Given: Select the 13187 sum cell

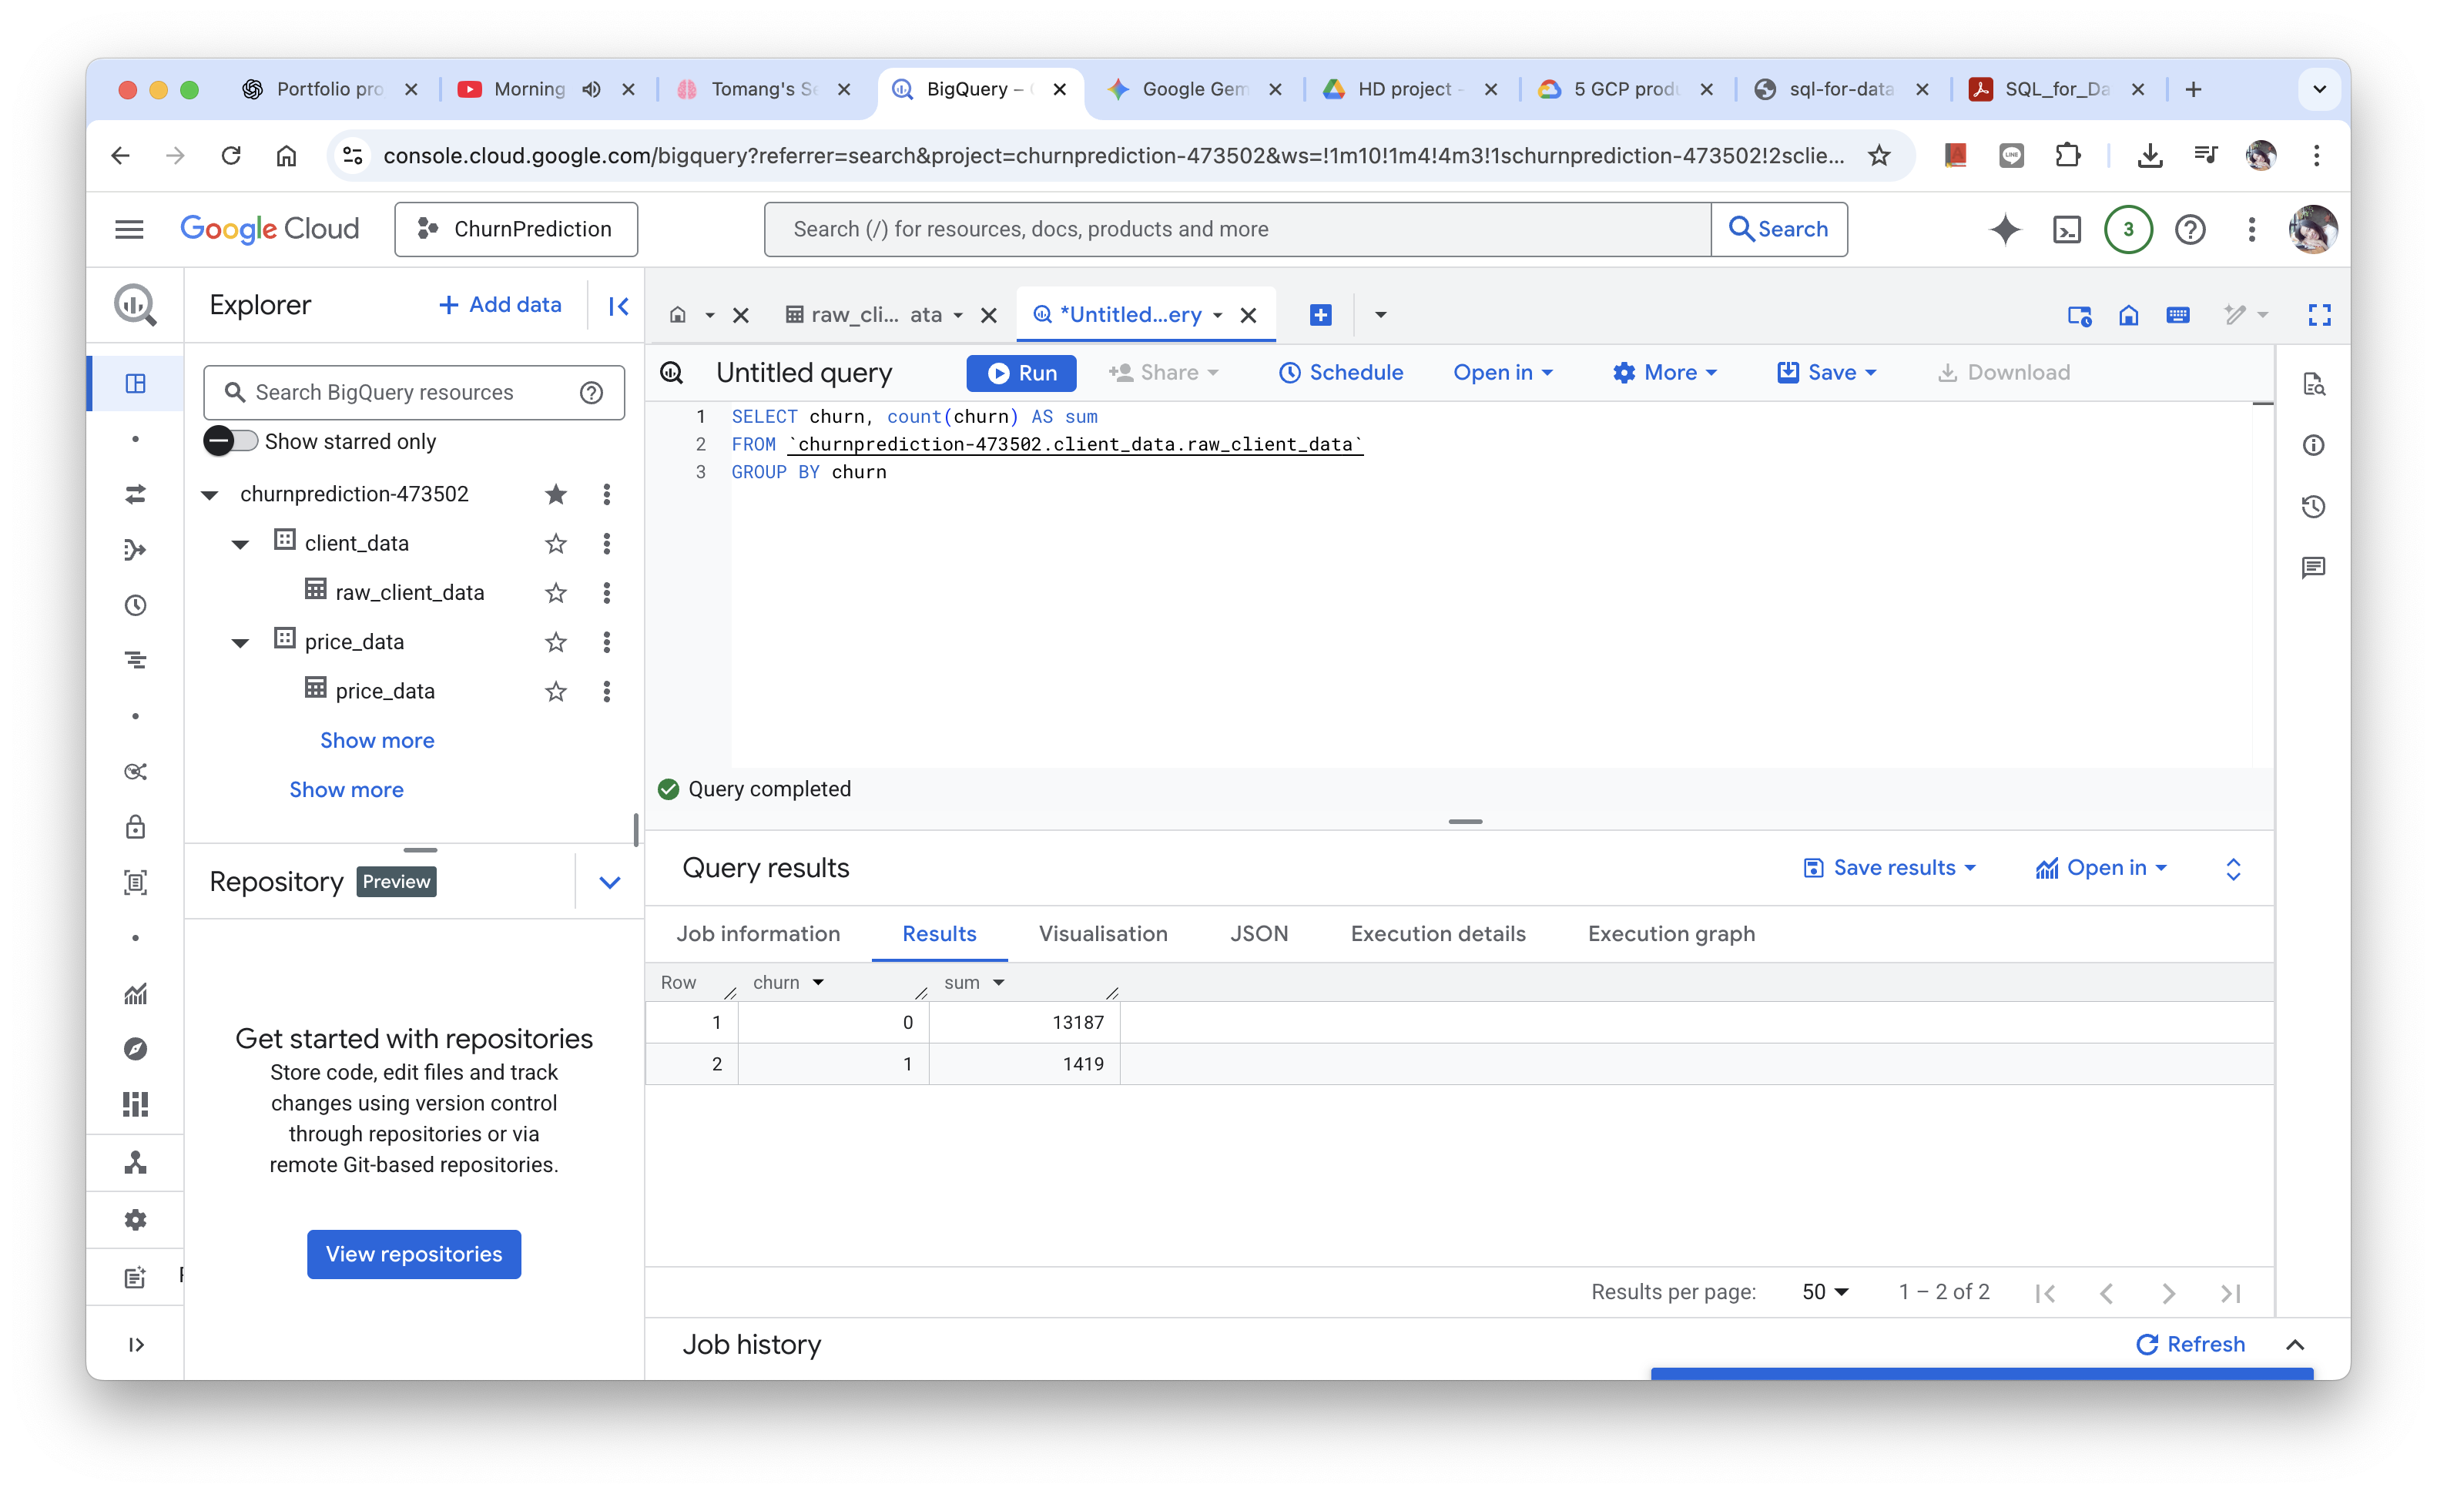Looking at the screenshot, I should pyautogui.click(x=1024, y=1021).
